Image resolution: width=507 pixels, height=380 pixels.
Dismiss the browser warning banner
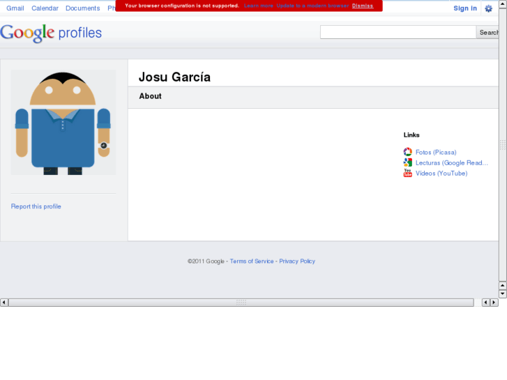tap(363, 6)
